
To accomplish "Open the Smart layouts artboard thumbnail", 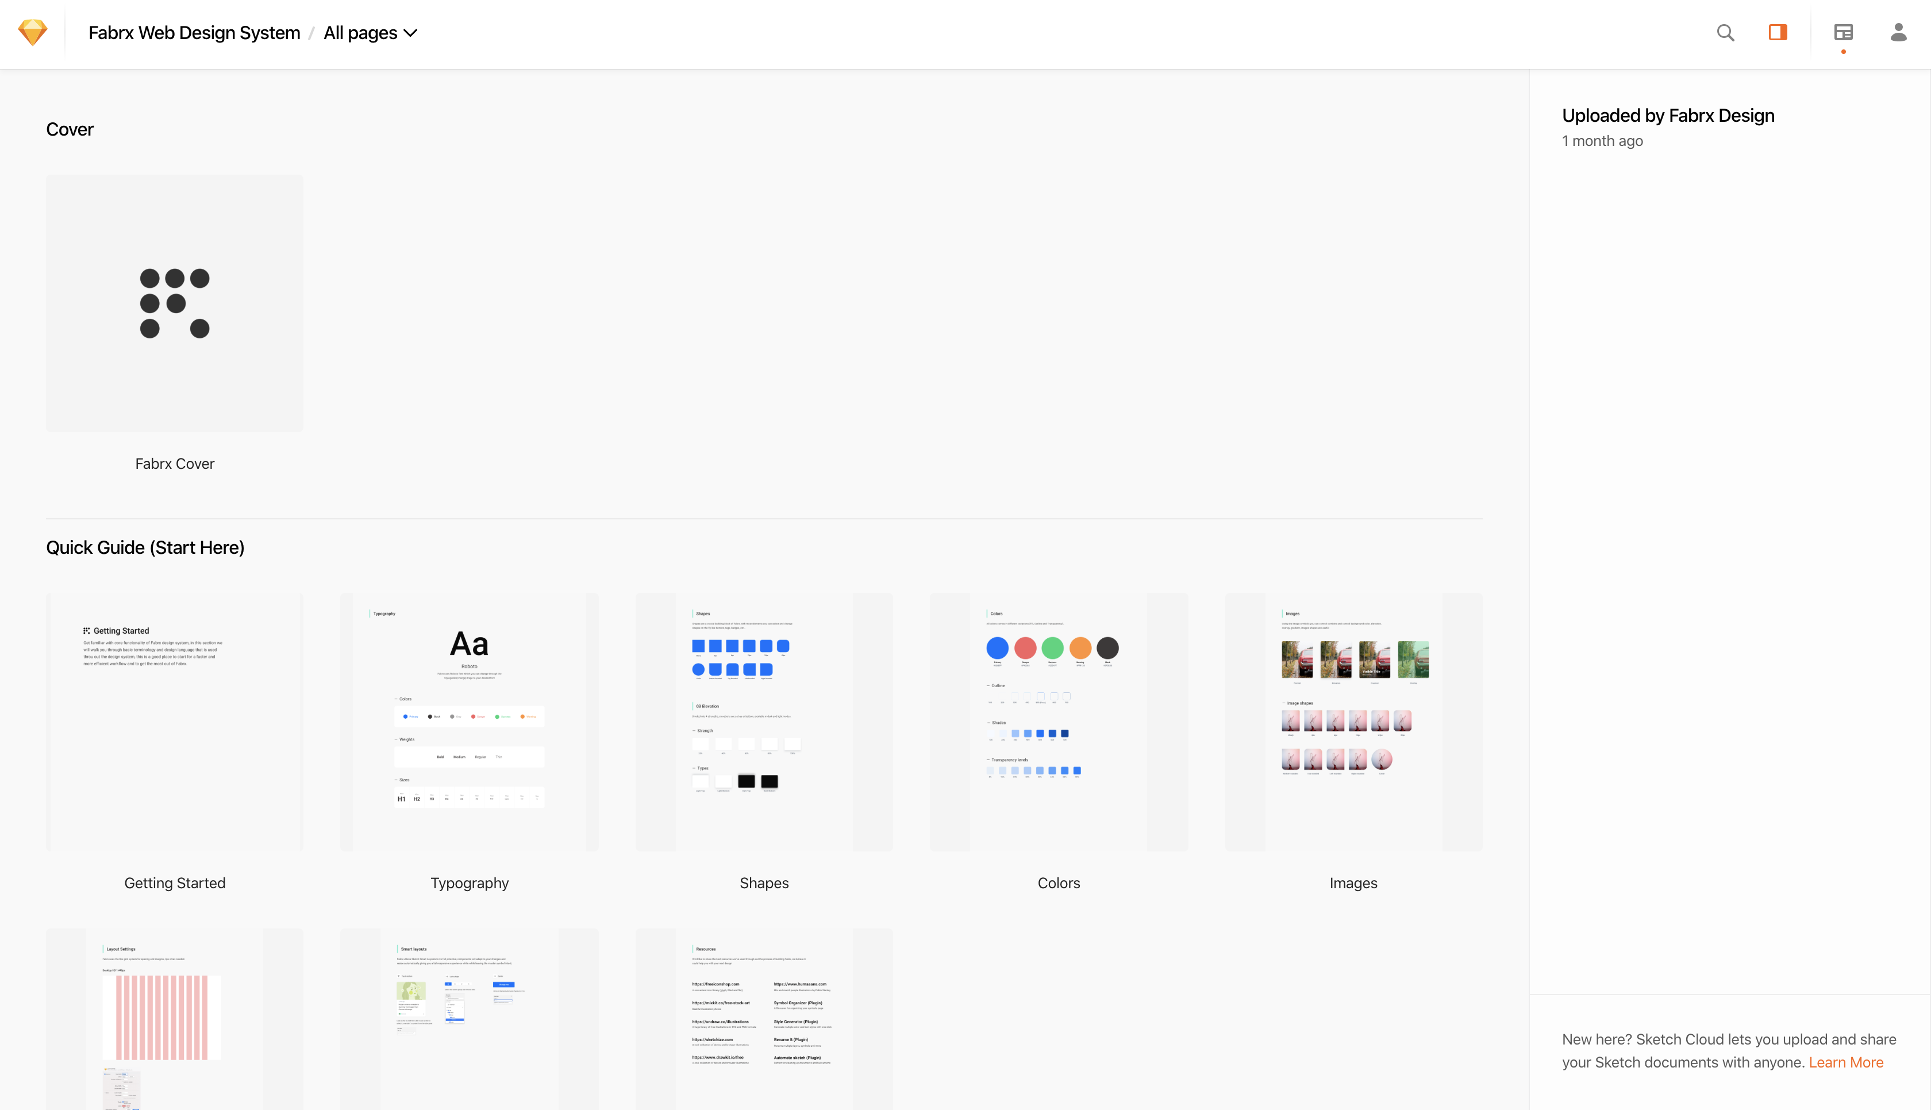I will 470,1019.
